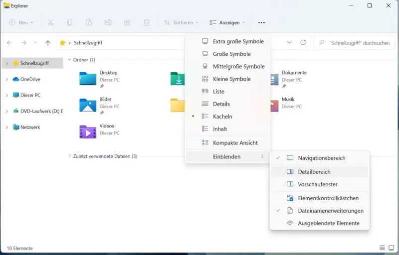Go back with the left arrow
Viewport: 399px width, 255px height.
pyautogui.click(x=9, y=43)
